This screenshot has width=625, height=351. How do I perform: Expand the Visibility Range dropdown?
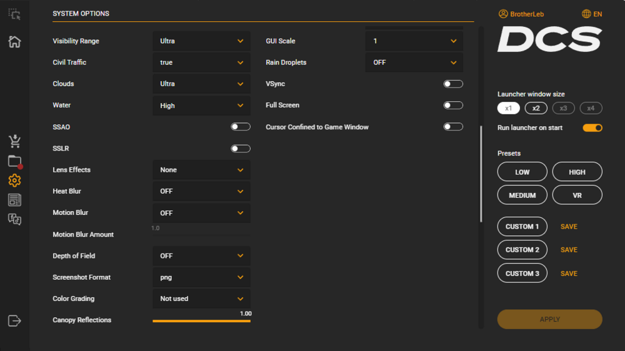click(x=201, y=41)
